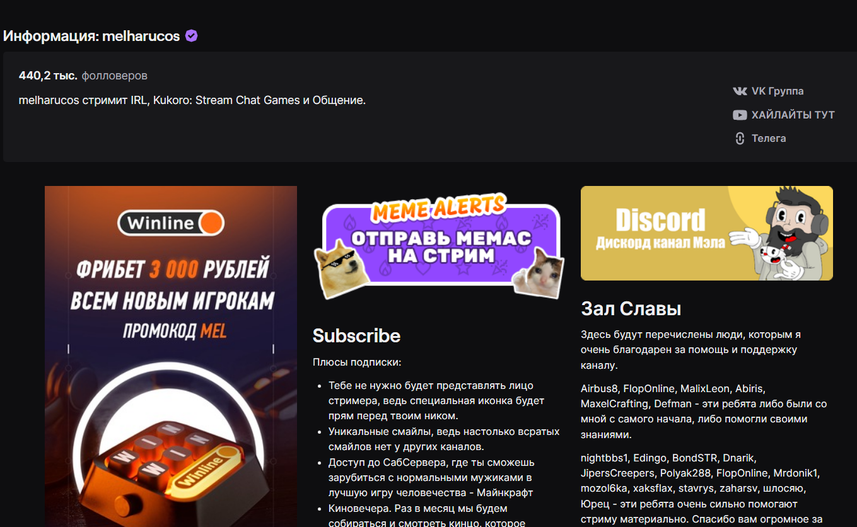Open the ХАЙЛАЙТЫ ТУТ YouTube link
The image size is (857, 527).
784,115
